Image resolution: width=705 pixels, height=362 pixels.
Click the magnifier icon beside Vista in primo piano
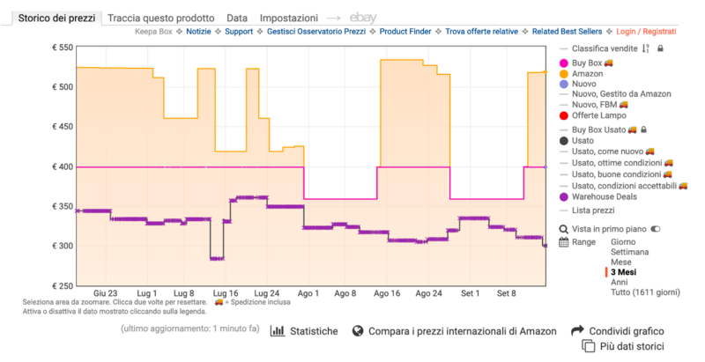564,228
